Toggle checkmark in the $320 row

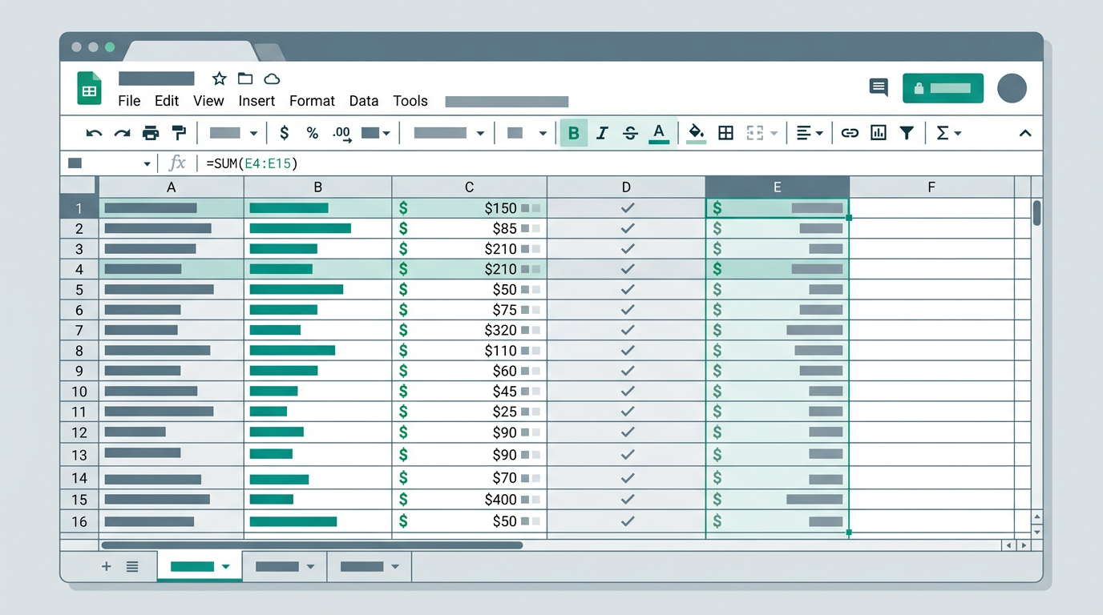click(628, 330)
